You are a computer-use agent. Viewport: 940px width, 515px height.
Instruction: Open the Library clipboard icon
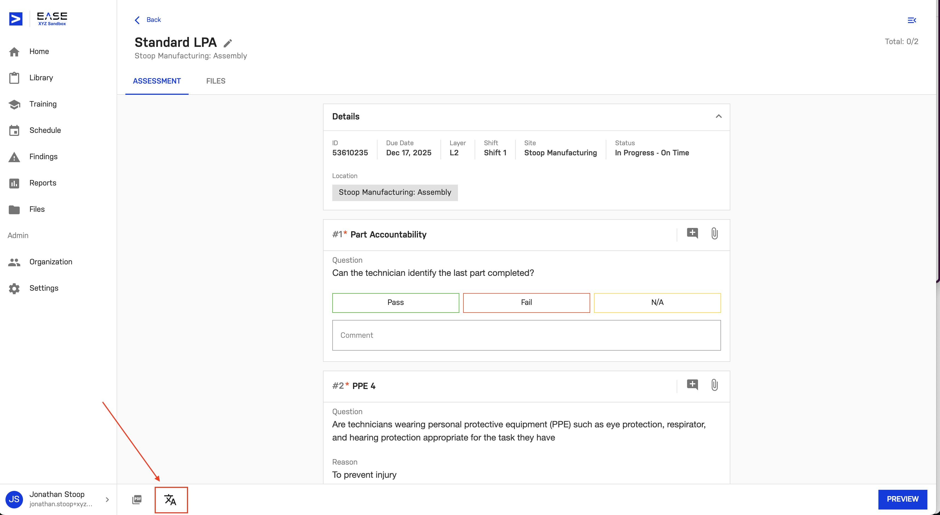tap(14, 78)
